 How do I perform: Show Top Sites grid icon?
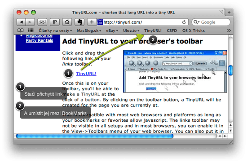click(x=31, y=31)
